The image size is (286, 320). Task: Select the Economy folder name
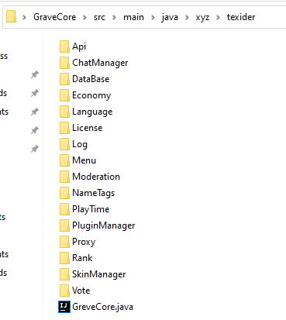tap(91, 95)
